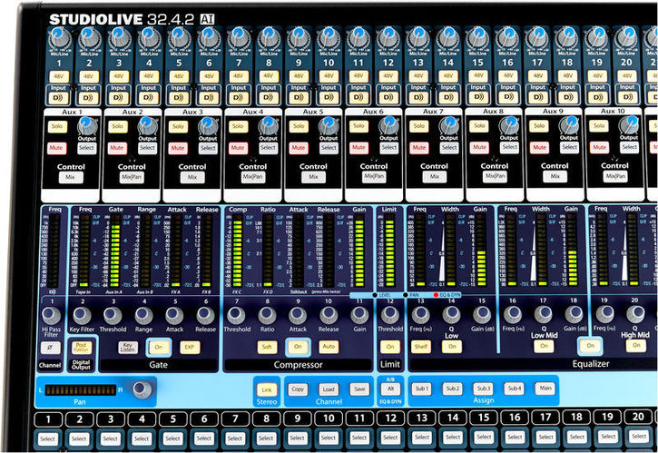
Task: Mute the Aux 10 output
Action: pyautogui.click(x=599, y=147)
